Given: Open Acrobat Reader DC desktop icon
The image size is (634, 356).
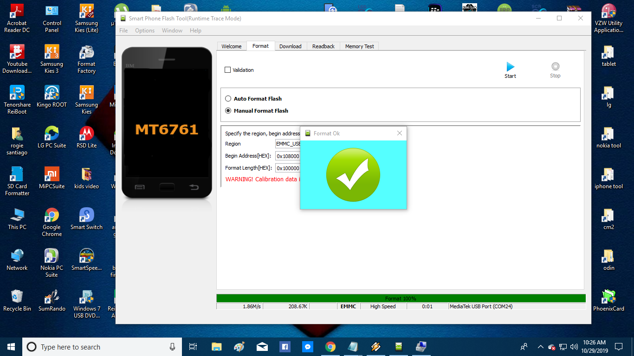Looking at the screenshot, I should click(x=17, y=19).
